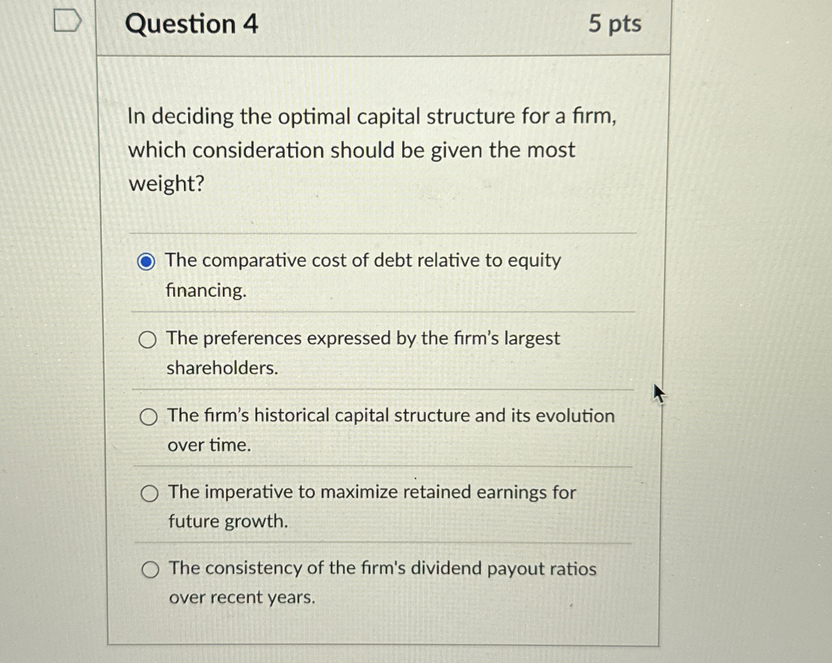Click the empty circle next to 'The imperative to maximize'

click(150, 494)
